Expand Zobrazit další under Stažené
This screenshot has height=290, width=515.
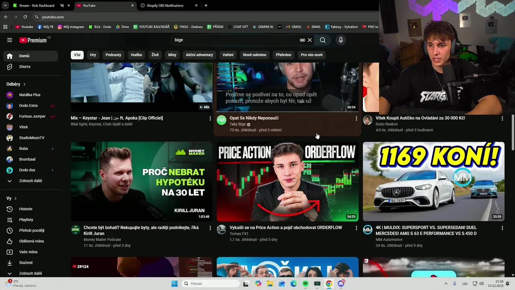pyautogui.click(x=31, y=273)
